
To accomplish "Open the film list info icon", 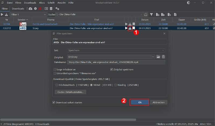I will [35, 9].
